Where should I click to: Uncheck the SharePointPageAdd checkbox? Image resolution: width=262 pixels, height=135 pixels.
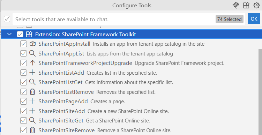(23, 102)
